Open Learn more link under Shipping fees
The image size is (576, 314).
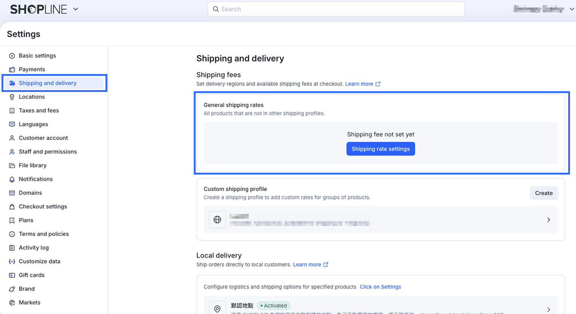pyautogui.click(x=359, y=84)
